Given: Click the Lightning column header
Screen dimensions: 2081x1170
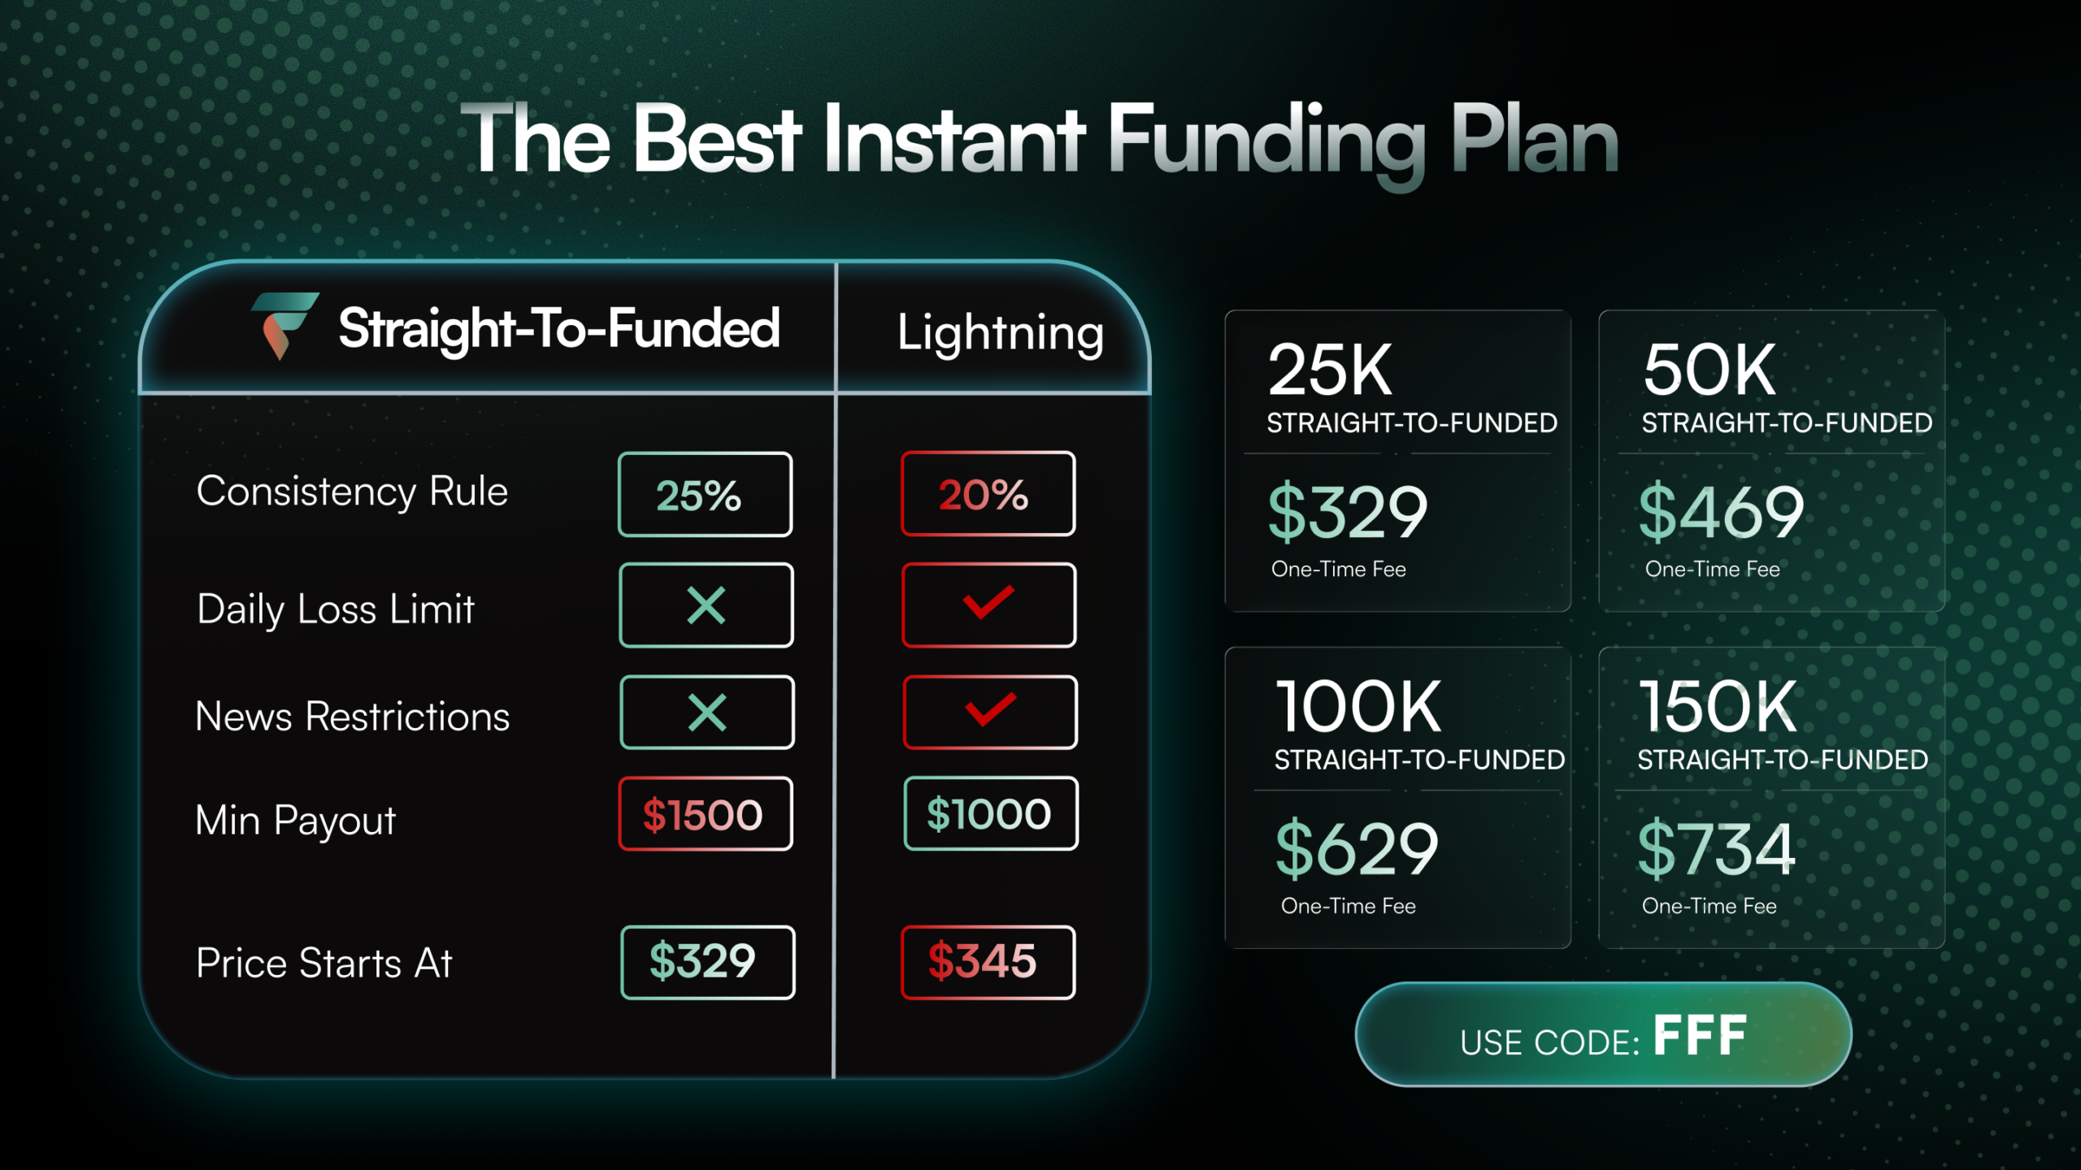Looking at the screenshot, I should tap(1001, 333).
